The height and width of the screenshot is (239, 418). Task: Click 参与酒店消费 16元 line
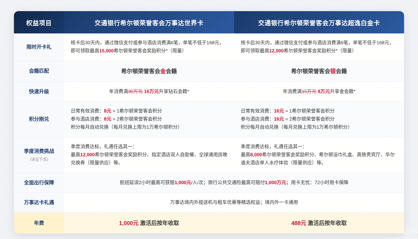288,119
